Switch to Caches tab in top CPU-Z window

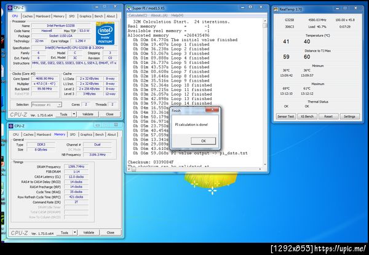(28, 16)
